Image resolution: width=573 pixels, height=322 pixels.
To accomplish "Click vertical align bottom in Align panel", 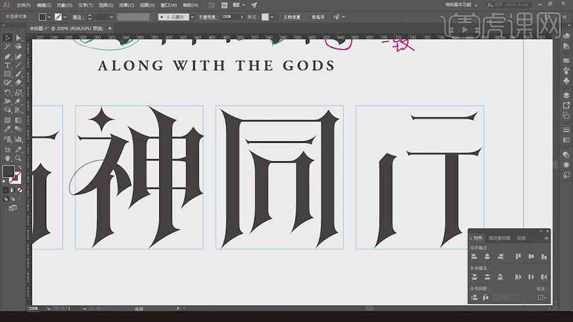I will point(544,257).
